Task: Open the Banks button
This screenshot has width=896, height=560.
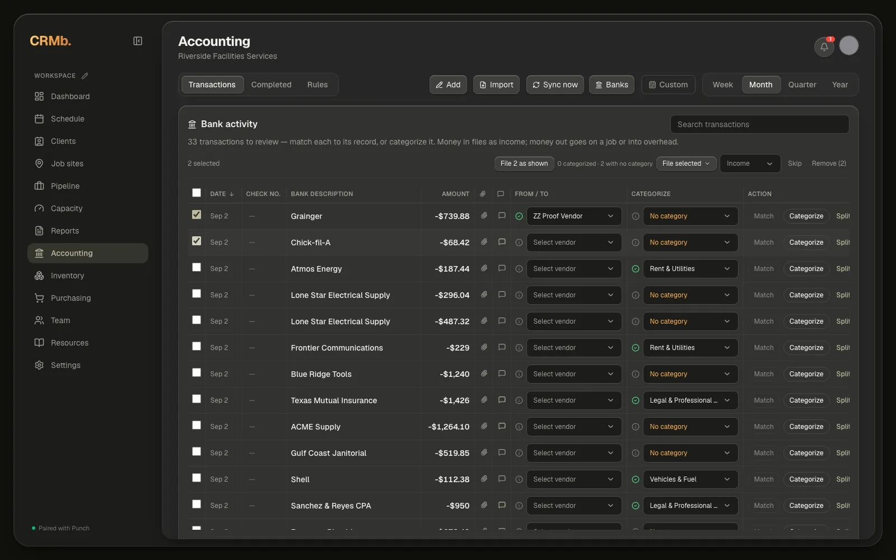Action: (612, 85)
